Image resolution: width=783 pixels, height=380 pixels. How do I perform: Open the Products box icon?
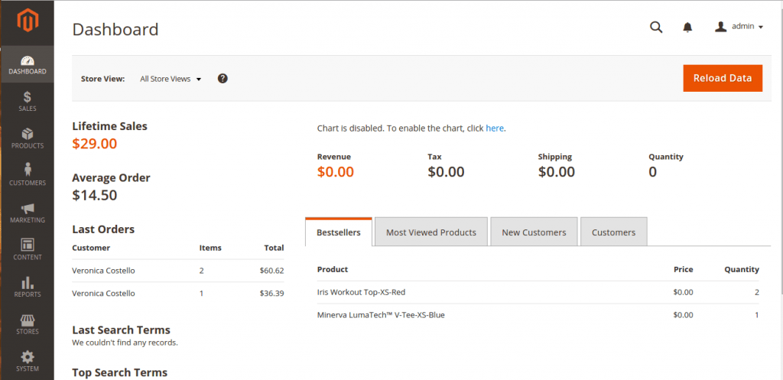point(28,134)
